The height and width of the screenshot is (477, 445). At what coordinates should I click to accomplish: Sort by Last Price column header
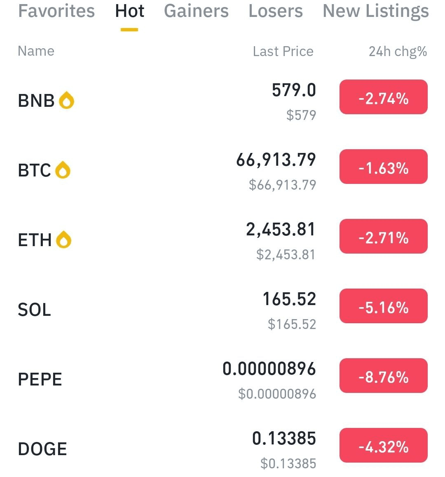click(283, 51)
